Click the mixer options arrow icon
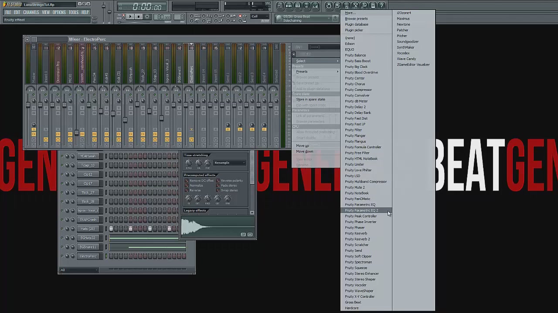The image size is (558, 313). coord(27,39)
